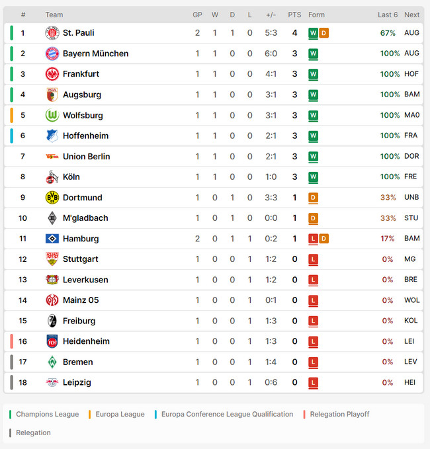Click St. Pauli's orange D form badge
The image size is (430, 449).
[x=323, y=33]
